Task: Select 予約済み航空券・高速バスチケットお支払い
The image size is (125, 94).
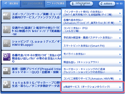Action: coord(92,38)
